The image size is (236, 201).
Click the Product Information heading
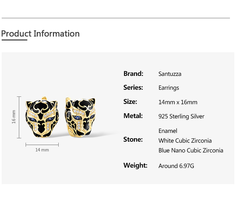pos(40,34)
